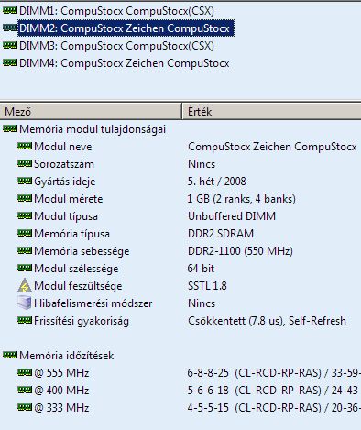Click the 5-6-6-18 timing value

tap(208, 391)
